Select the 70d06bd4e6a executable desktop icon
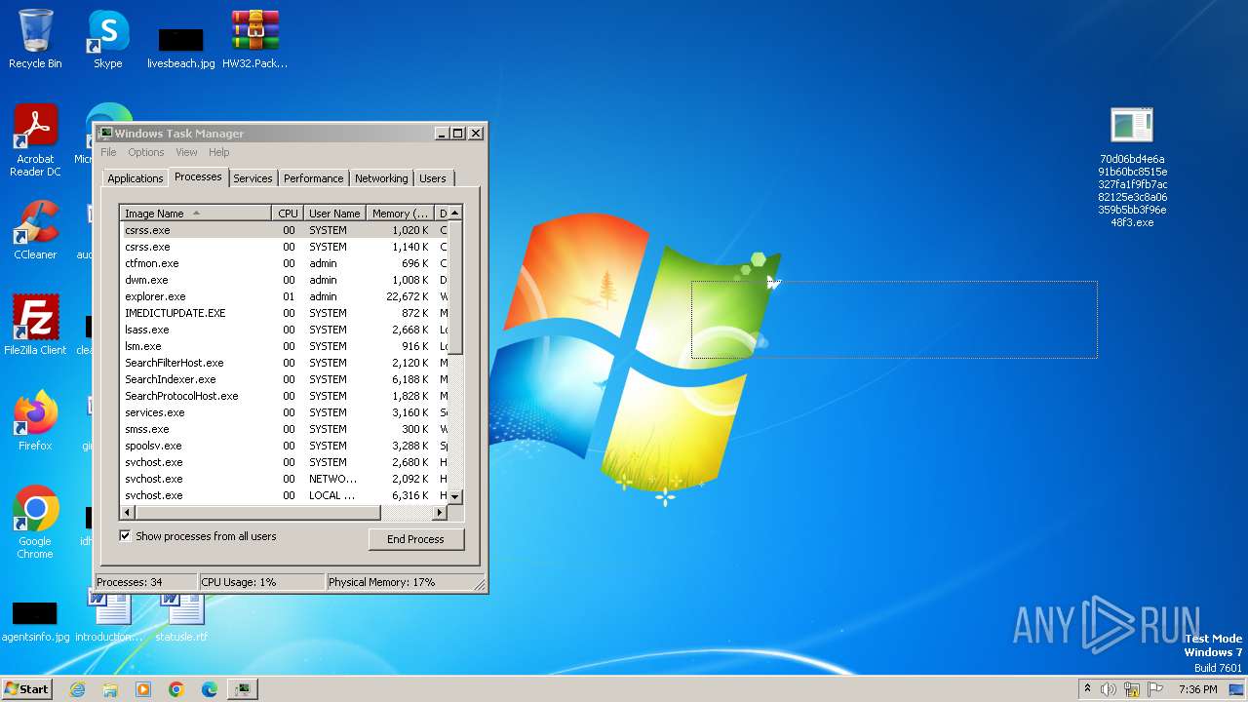Screen dimensions: 1248x702 [x=1132, y=168]
